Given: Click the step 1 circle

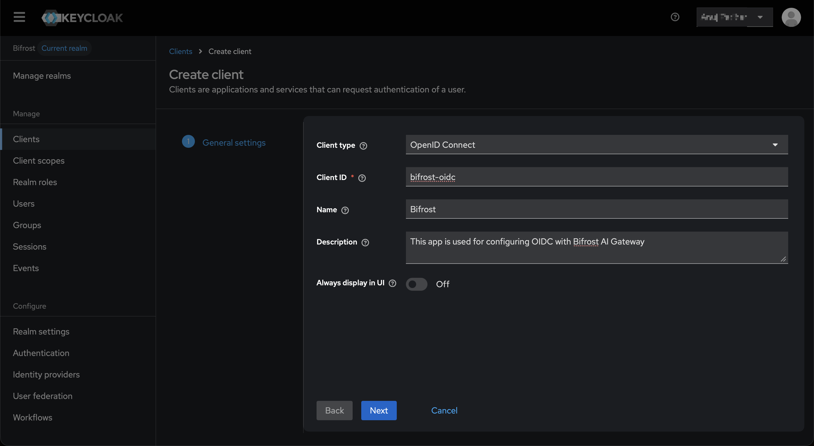Looking at the screenshot, I should pos(188,142).
